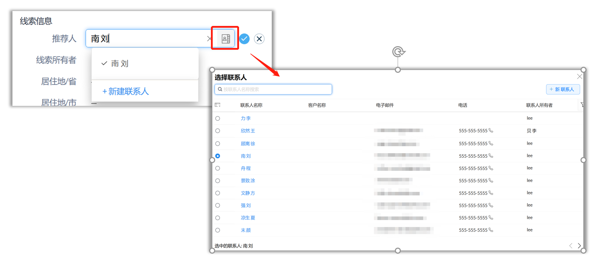Go to previous page of contacts
The image size is (594, 259).
coord(571,245)
